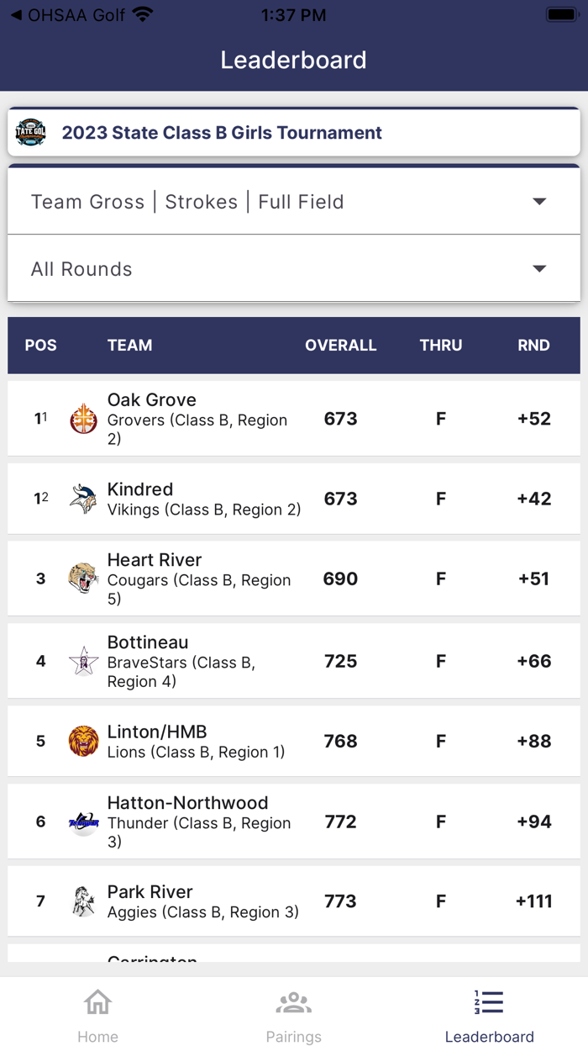Click the Park River Aggies logo
The height and width of the screenshot is (1046, 588).
coord(83,900)
